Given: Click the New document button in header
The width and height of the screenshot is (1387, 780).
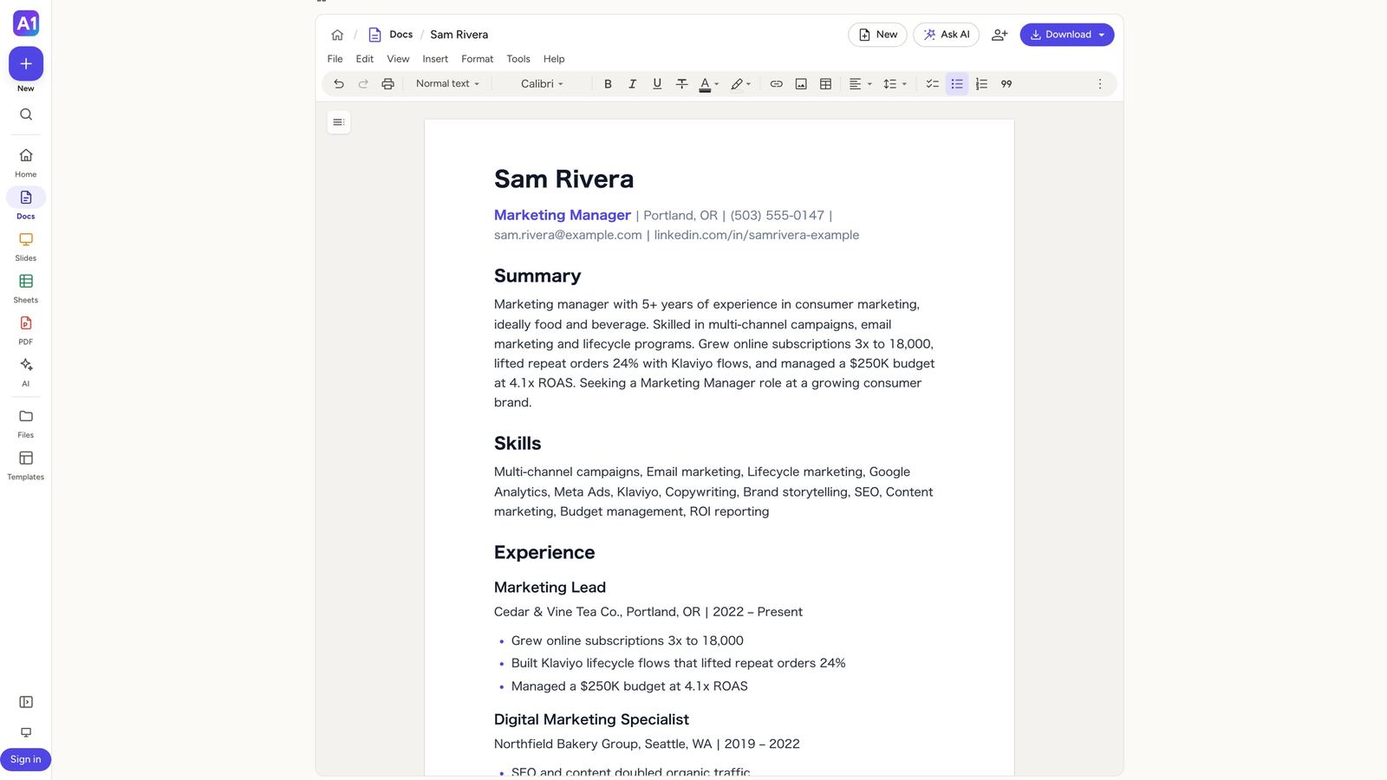Looking at the screenshot, I should point(877,35).
